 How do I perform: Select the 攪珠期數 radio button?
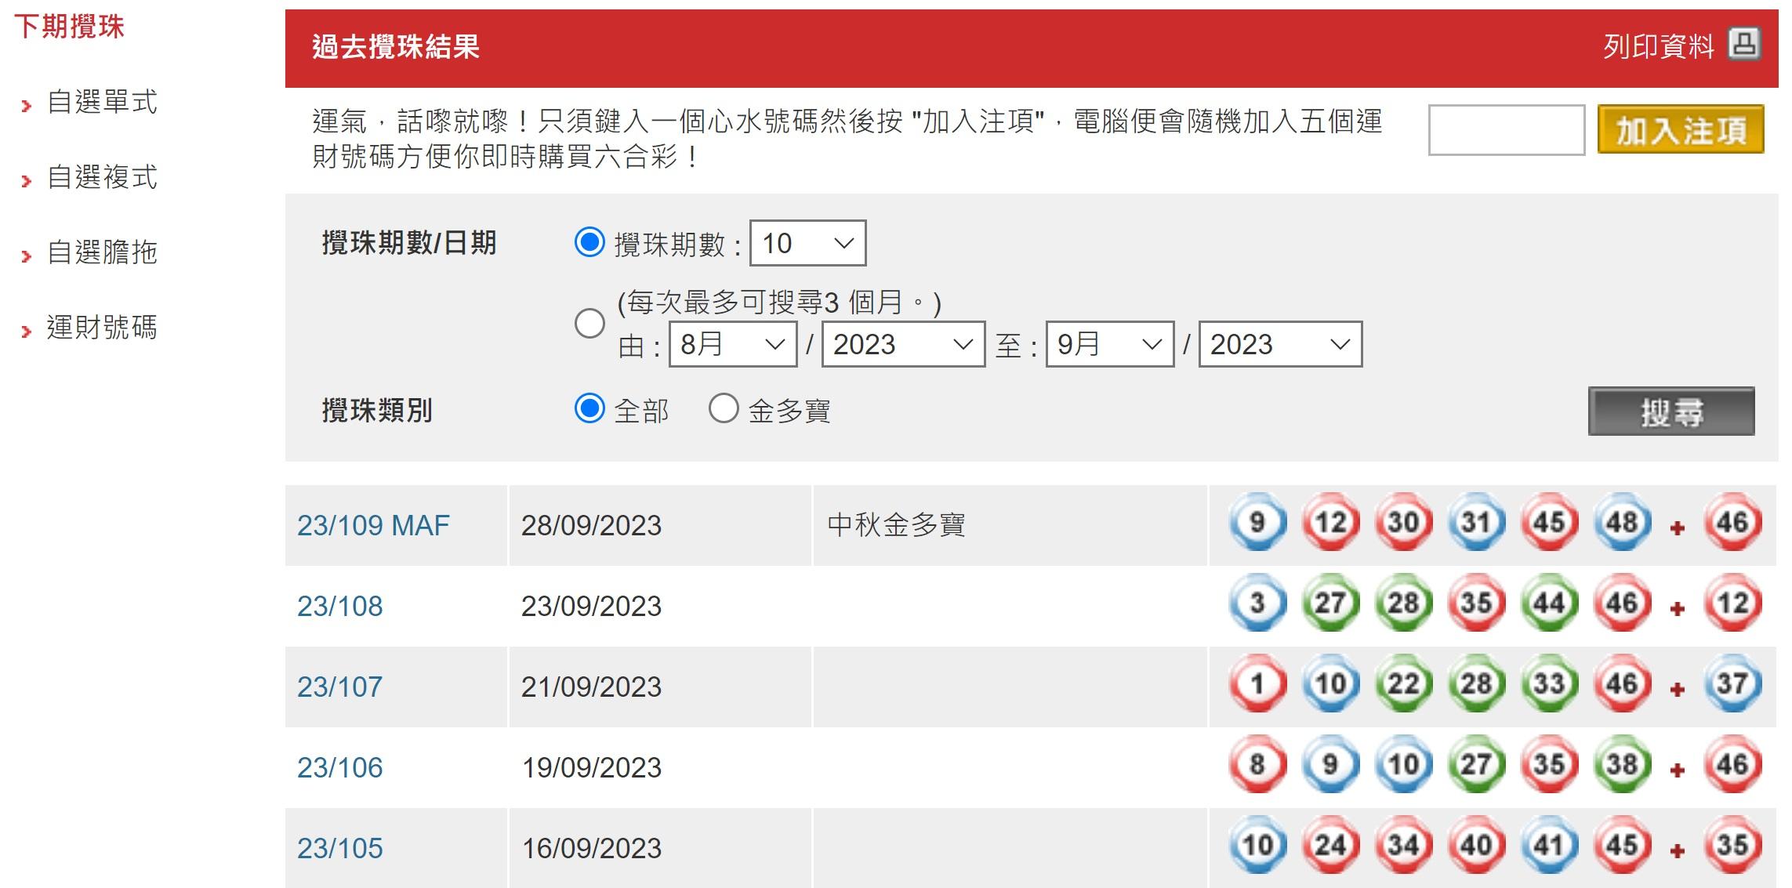(x=589, y=242)
